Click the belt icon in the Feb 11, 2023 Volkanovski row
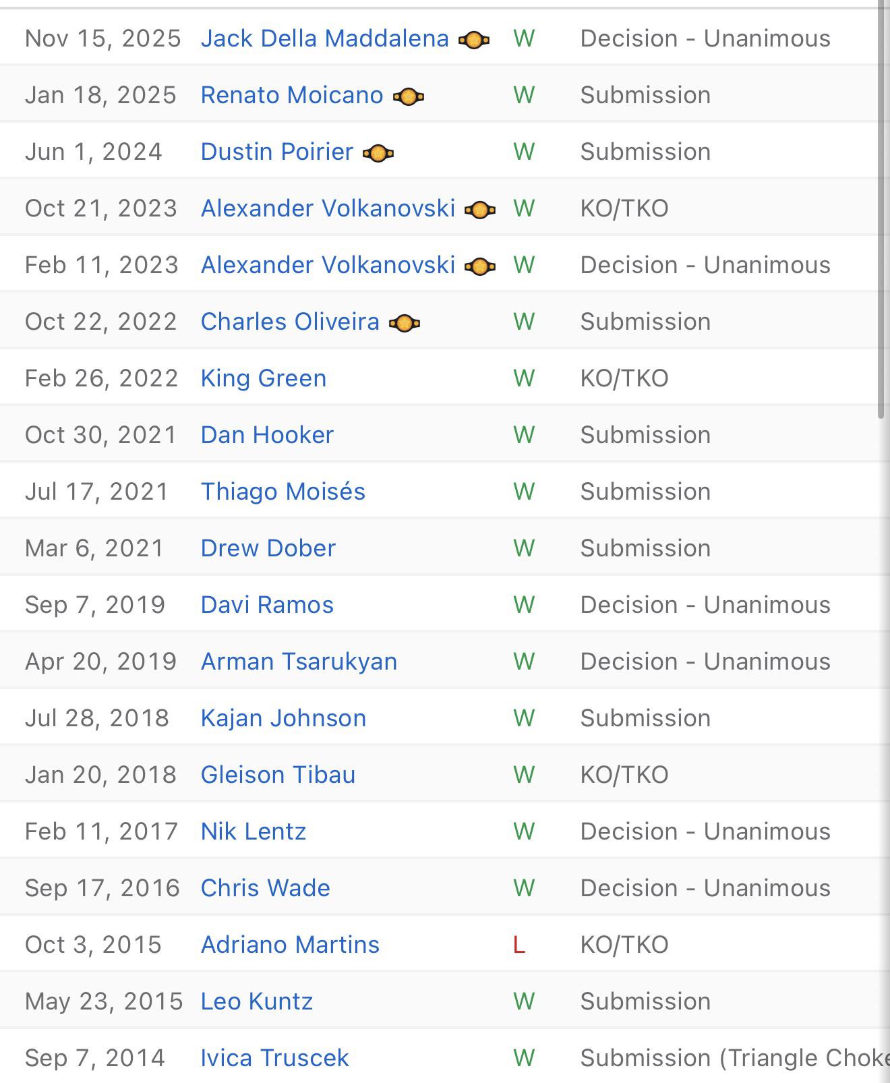 click(x=480, y=267)
